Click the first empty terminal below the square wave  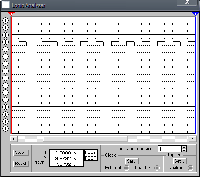coord(5,50)
